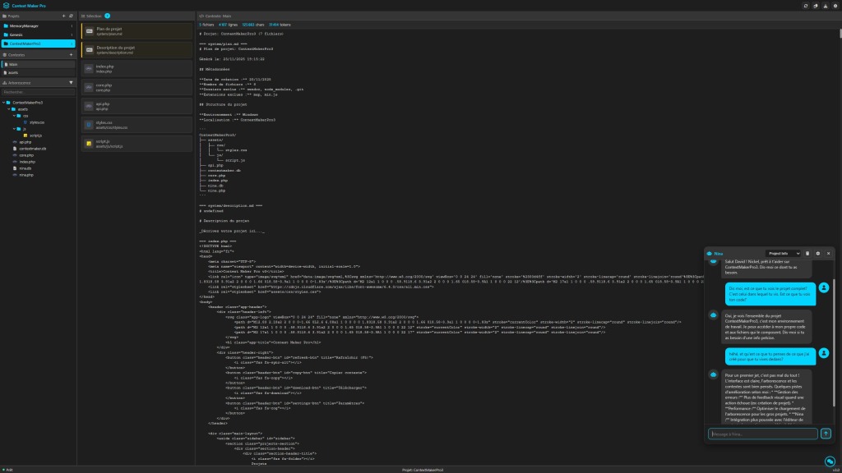Click the refresh icon in the top header

[x=804, y=6]
